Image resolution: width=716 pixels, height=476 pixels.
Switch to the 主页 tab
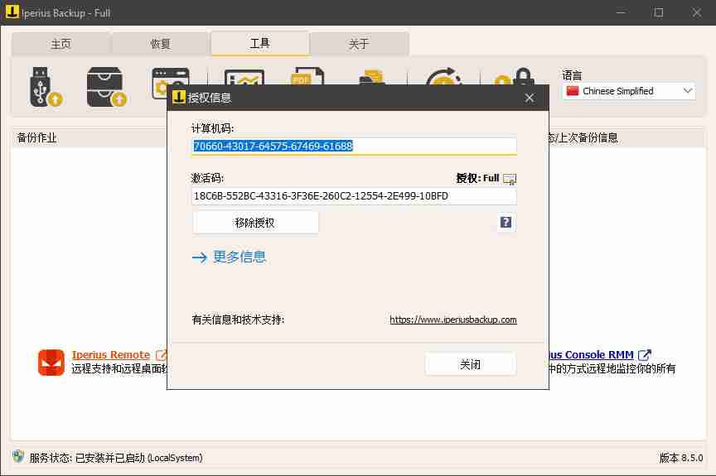[61, 44]
